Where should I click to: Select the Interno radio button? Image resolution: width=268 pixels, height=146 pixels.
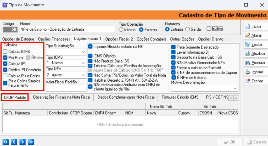(x=121, y=30)
